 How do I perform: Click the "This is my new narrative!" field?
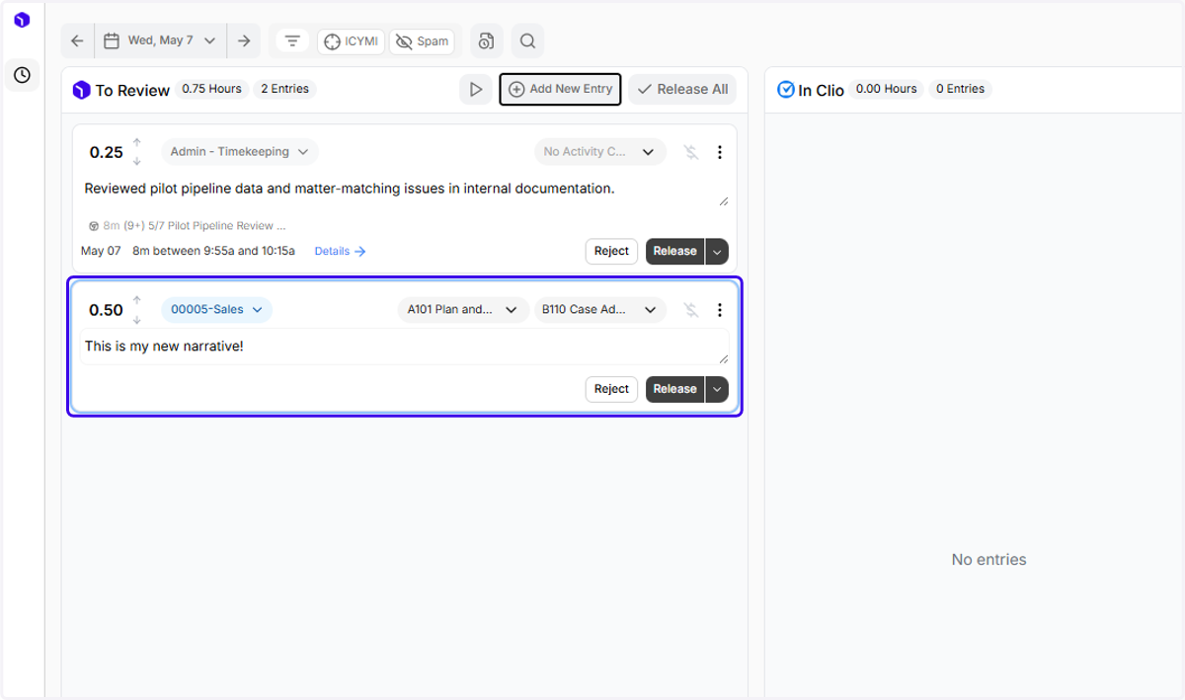click(x=405, y=347)
